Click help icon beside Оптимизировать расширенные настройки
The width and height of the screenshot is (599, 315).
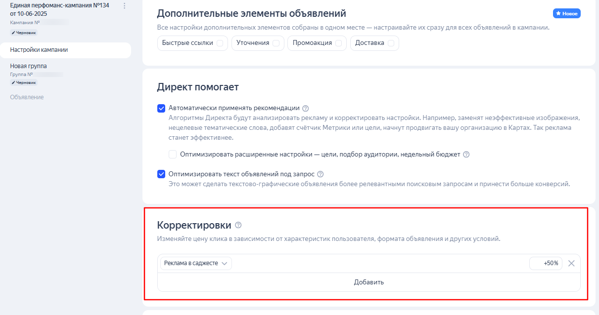pos(466,155)
